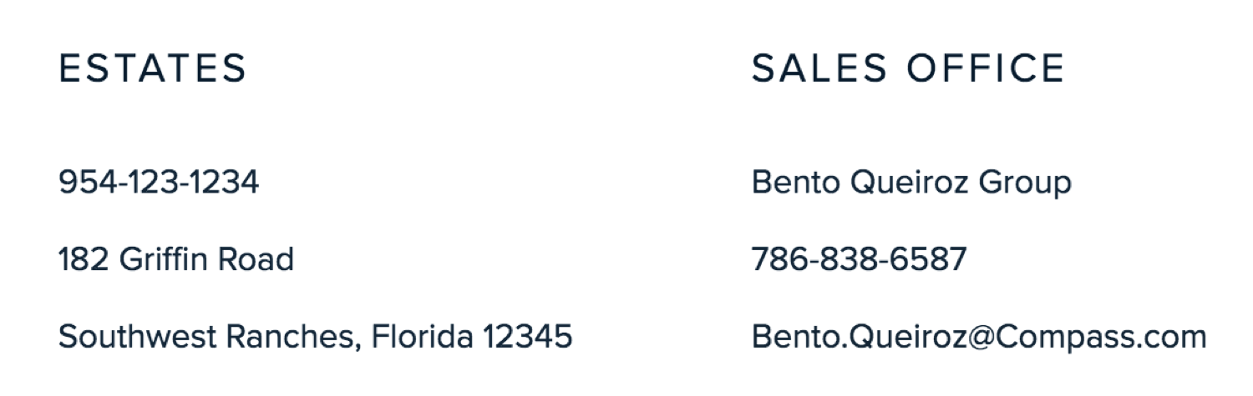Open the 182 Griffin Road address line
Viewport: 1253px width, 396px height.
(x=176, y=259)
